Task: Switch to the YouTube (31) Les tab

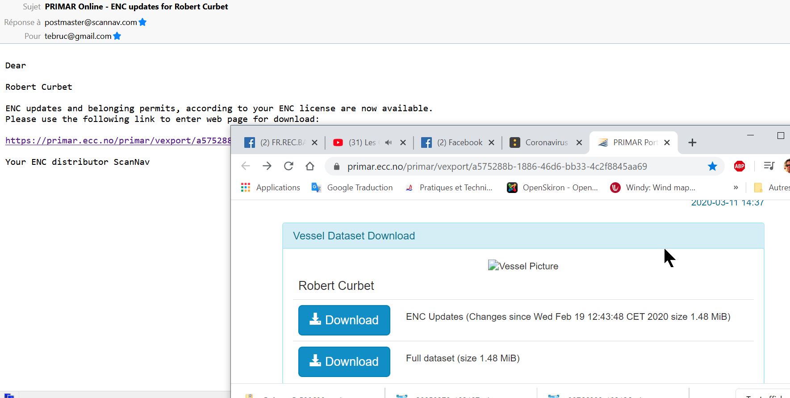Action: pos(356,142)
